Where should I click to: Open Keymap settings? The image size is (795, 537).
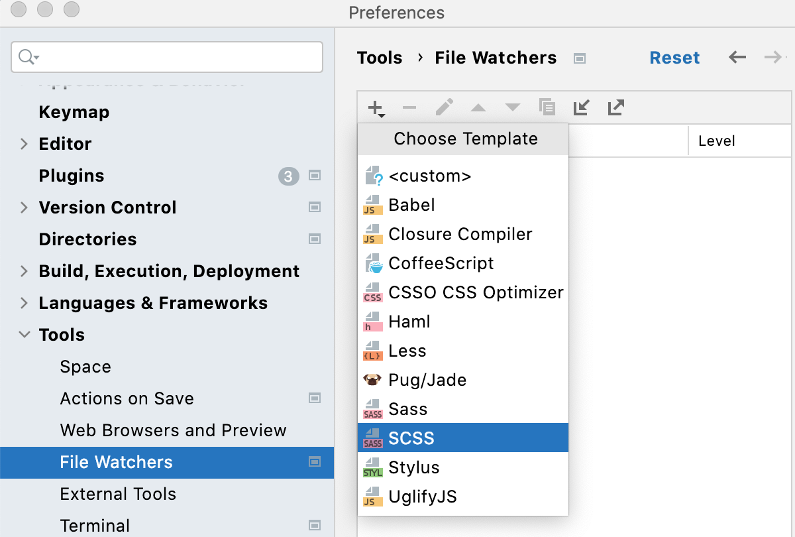pyautogui.click(x=74, y=112)
